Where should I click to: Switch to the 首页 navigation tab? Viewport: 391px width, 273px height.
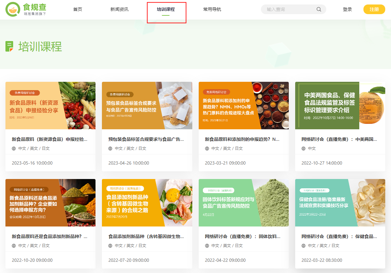point(77,9)
